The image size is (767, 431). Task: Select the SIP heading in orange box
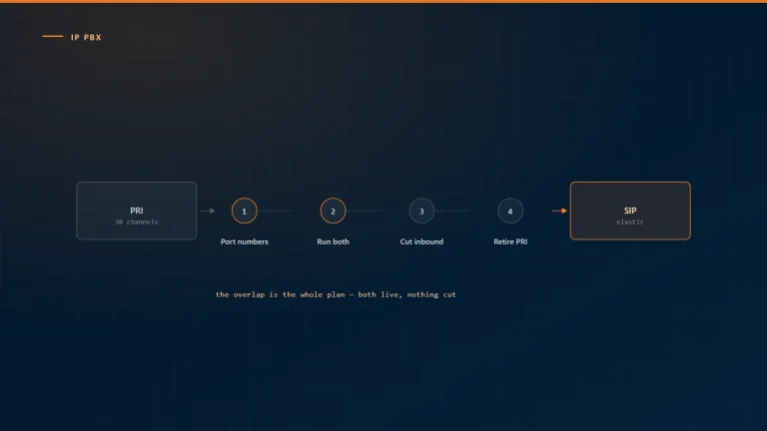[630, 211]
